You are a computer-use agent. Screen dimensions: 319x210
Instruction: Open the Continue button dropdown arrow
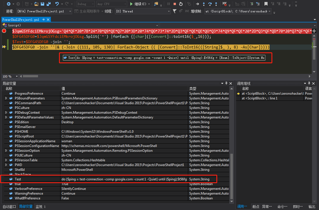tap(149, 4)
